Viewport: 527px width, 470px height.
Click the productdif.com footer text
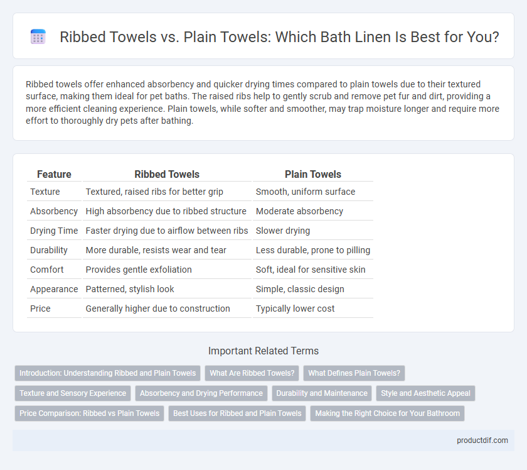click(x=482, y=440)
